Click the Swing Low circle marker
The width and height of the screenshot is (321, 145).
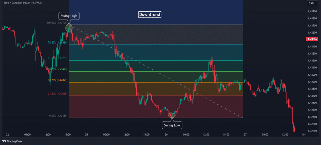[x=172, y=115]
